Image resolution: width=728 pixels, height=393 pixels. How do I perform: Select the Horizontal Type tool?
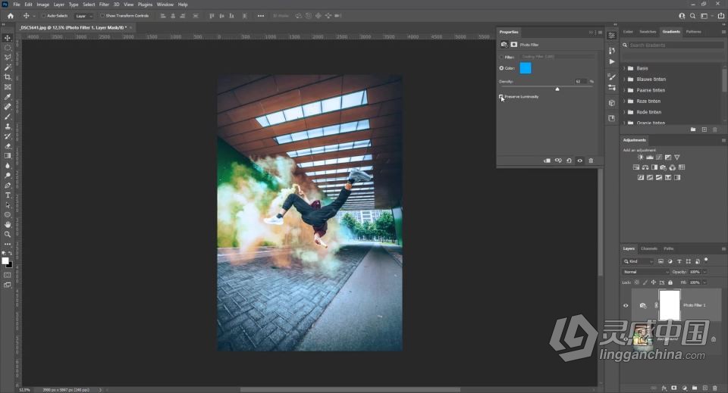point(8,195)
